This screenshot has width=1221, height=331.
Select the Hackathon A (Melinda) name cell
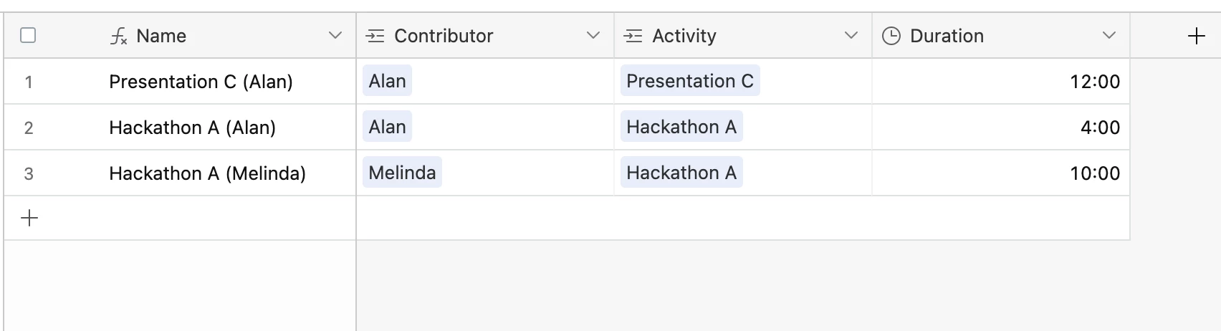click(x=207, y=173)
